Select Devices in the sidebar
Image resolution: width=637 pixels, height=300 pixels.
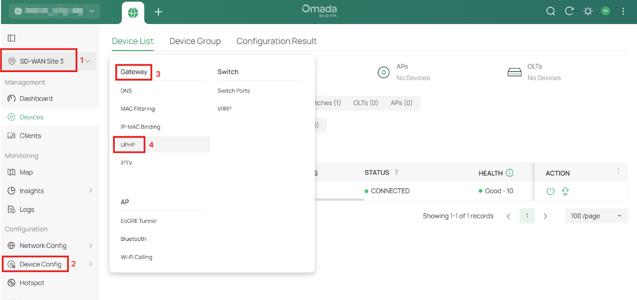[32, 117]
